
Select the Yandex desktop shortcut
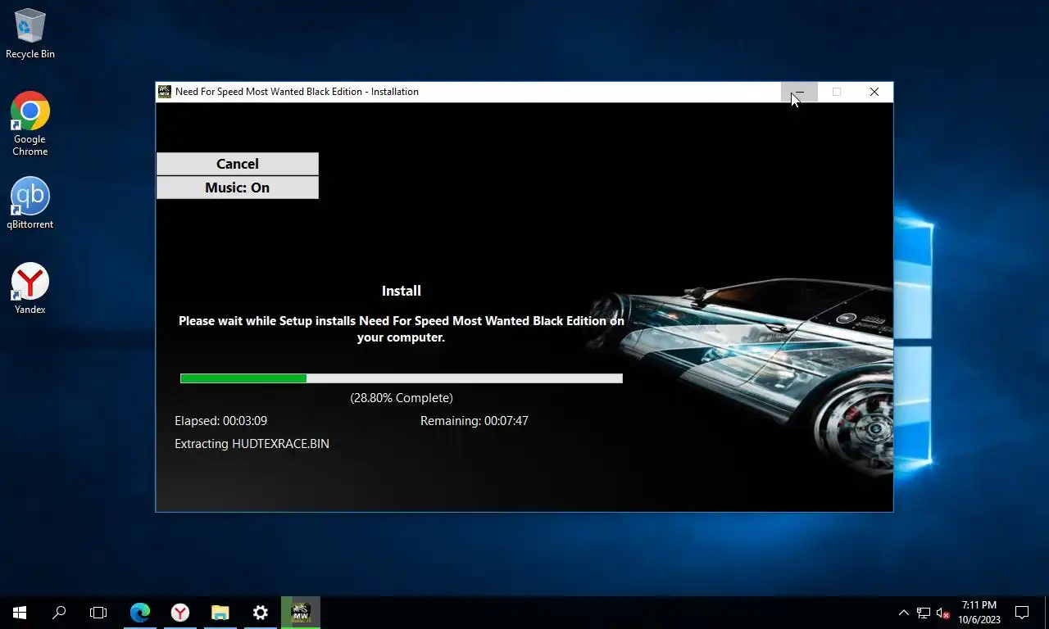pos(30,288)
